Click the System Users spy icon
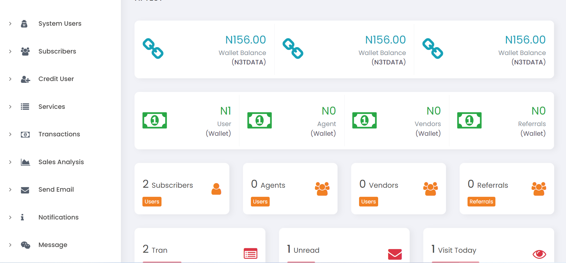 click(24, 24)
